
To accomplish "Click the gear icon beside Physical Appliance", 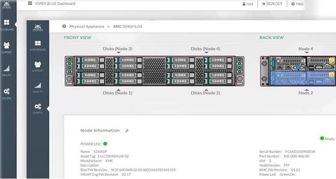I will point(64,26).
